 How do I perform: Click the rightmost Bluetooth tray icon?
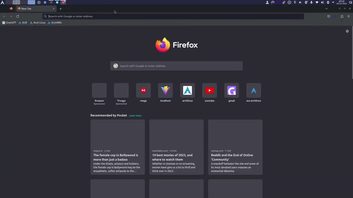328,2
